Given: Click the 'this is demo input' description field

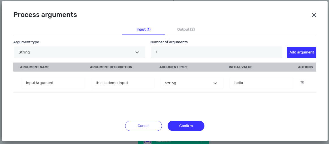Looking at the screenshot, I should click(x=123, y=83).
